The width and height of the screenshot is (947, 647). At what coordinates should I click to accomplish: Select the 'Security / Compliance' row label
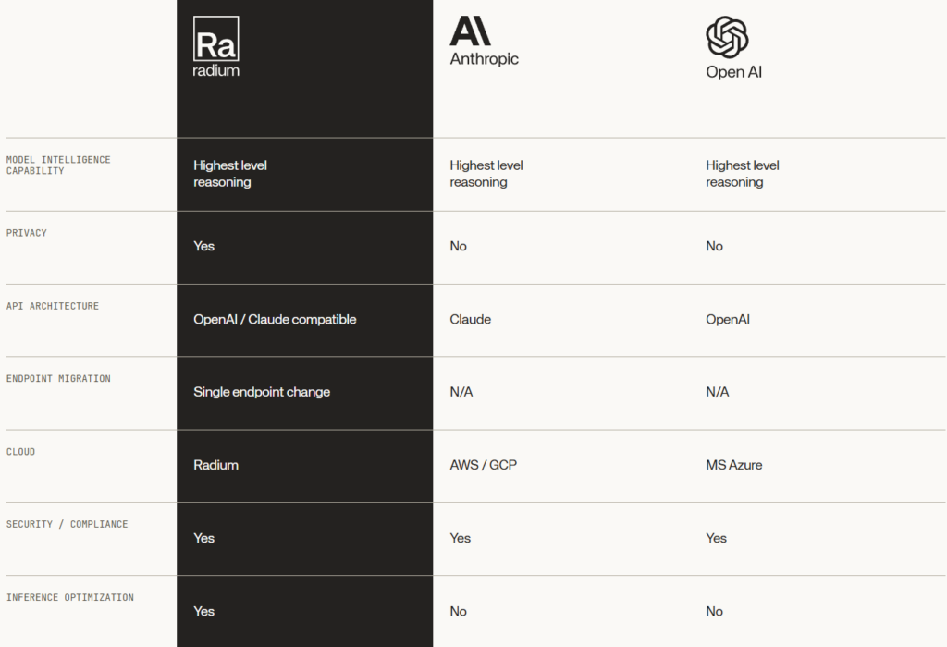point(67,524)
